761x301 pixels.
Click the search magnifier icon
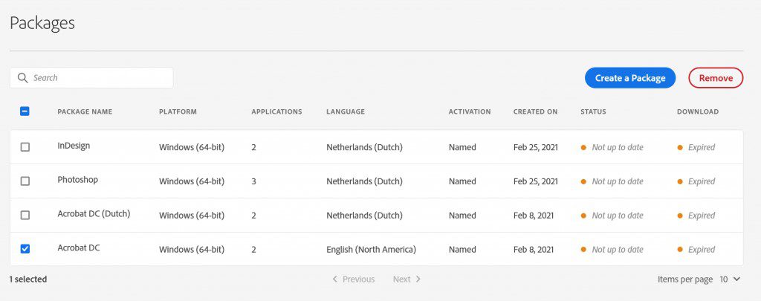(x=23, y=78)
